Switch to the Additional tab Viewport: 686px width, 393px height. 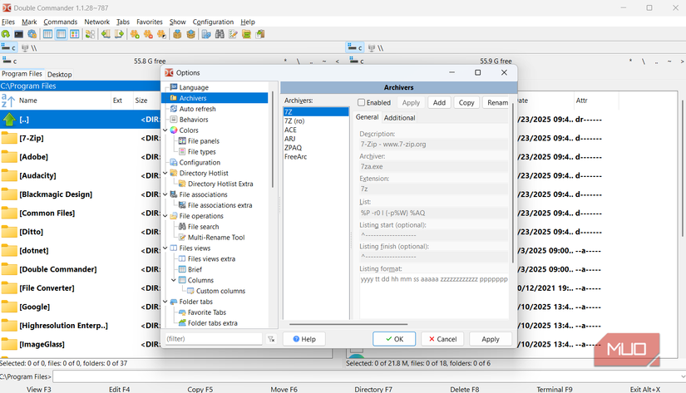point(399,118)
